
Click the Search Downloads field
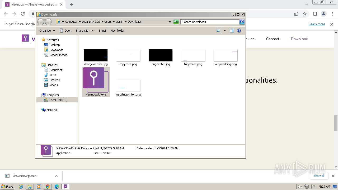210,22
